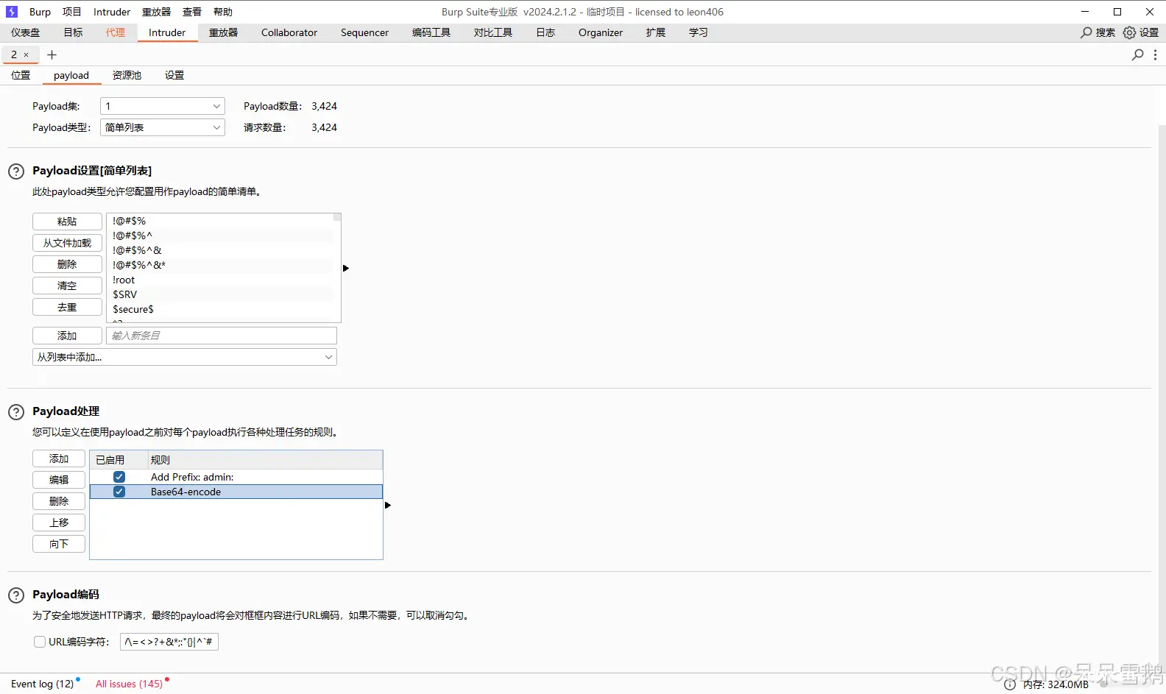Close Intruder tab 2 with the x

coord(26,54)
